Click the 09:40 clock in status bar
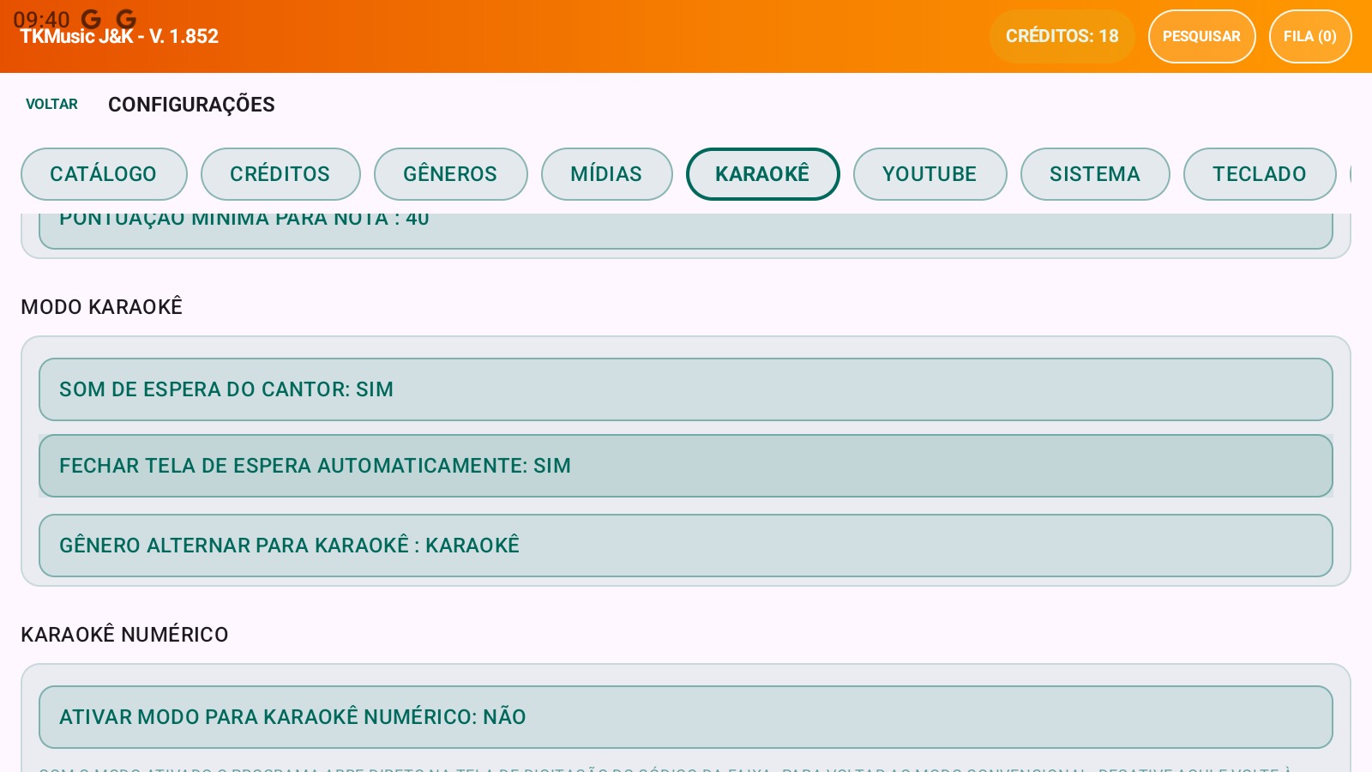This screenshot has height=772, width=1372. pos(41,20)
